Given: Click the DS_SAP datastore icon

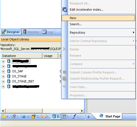Looking at the screenshot, I should pos(9,71).
